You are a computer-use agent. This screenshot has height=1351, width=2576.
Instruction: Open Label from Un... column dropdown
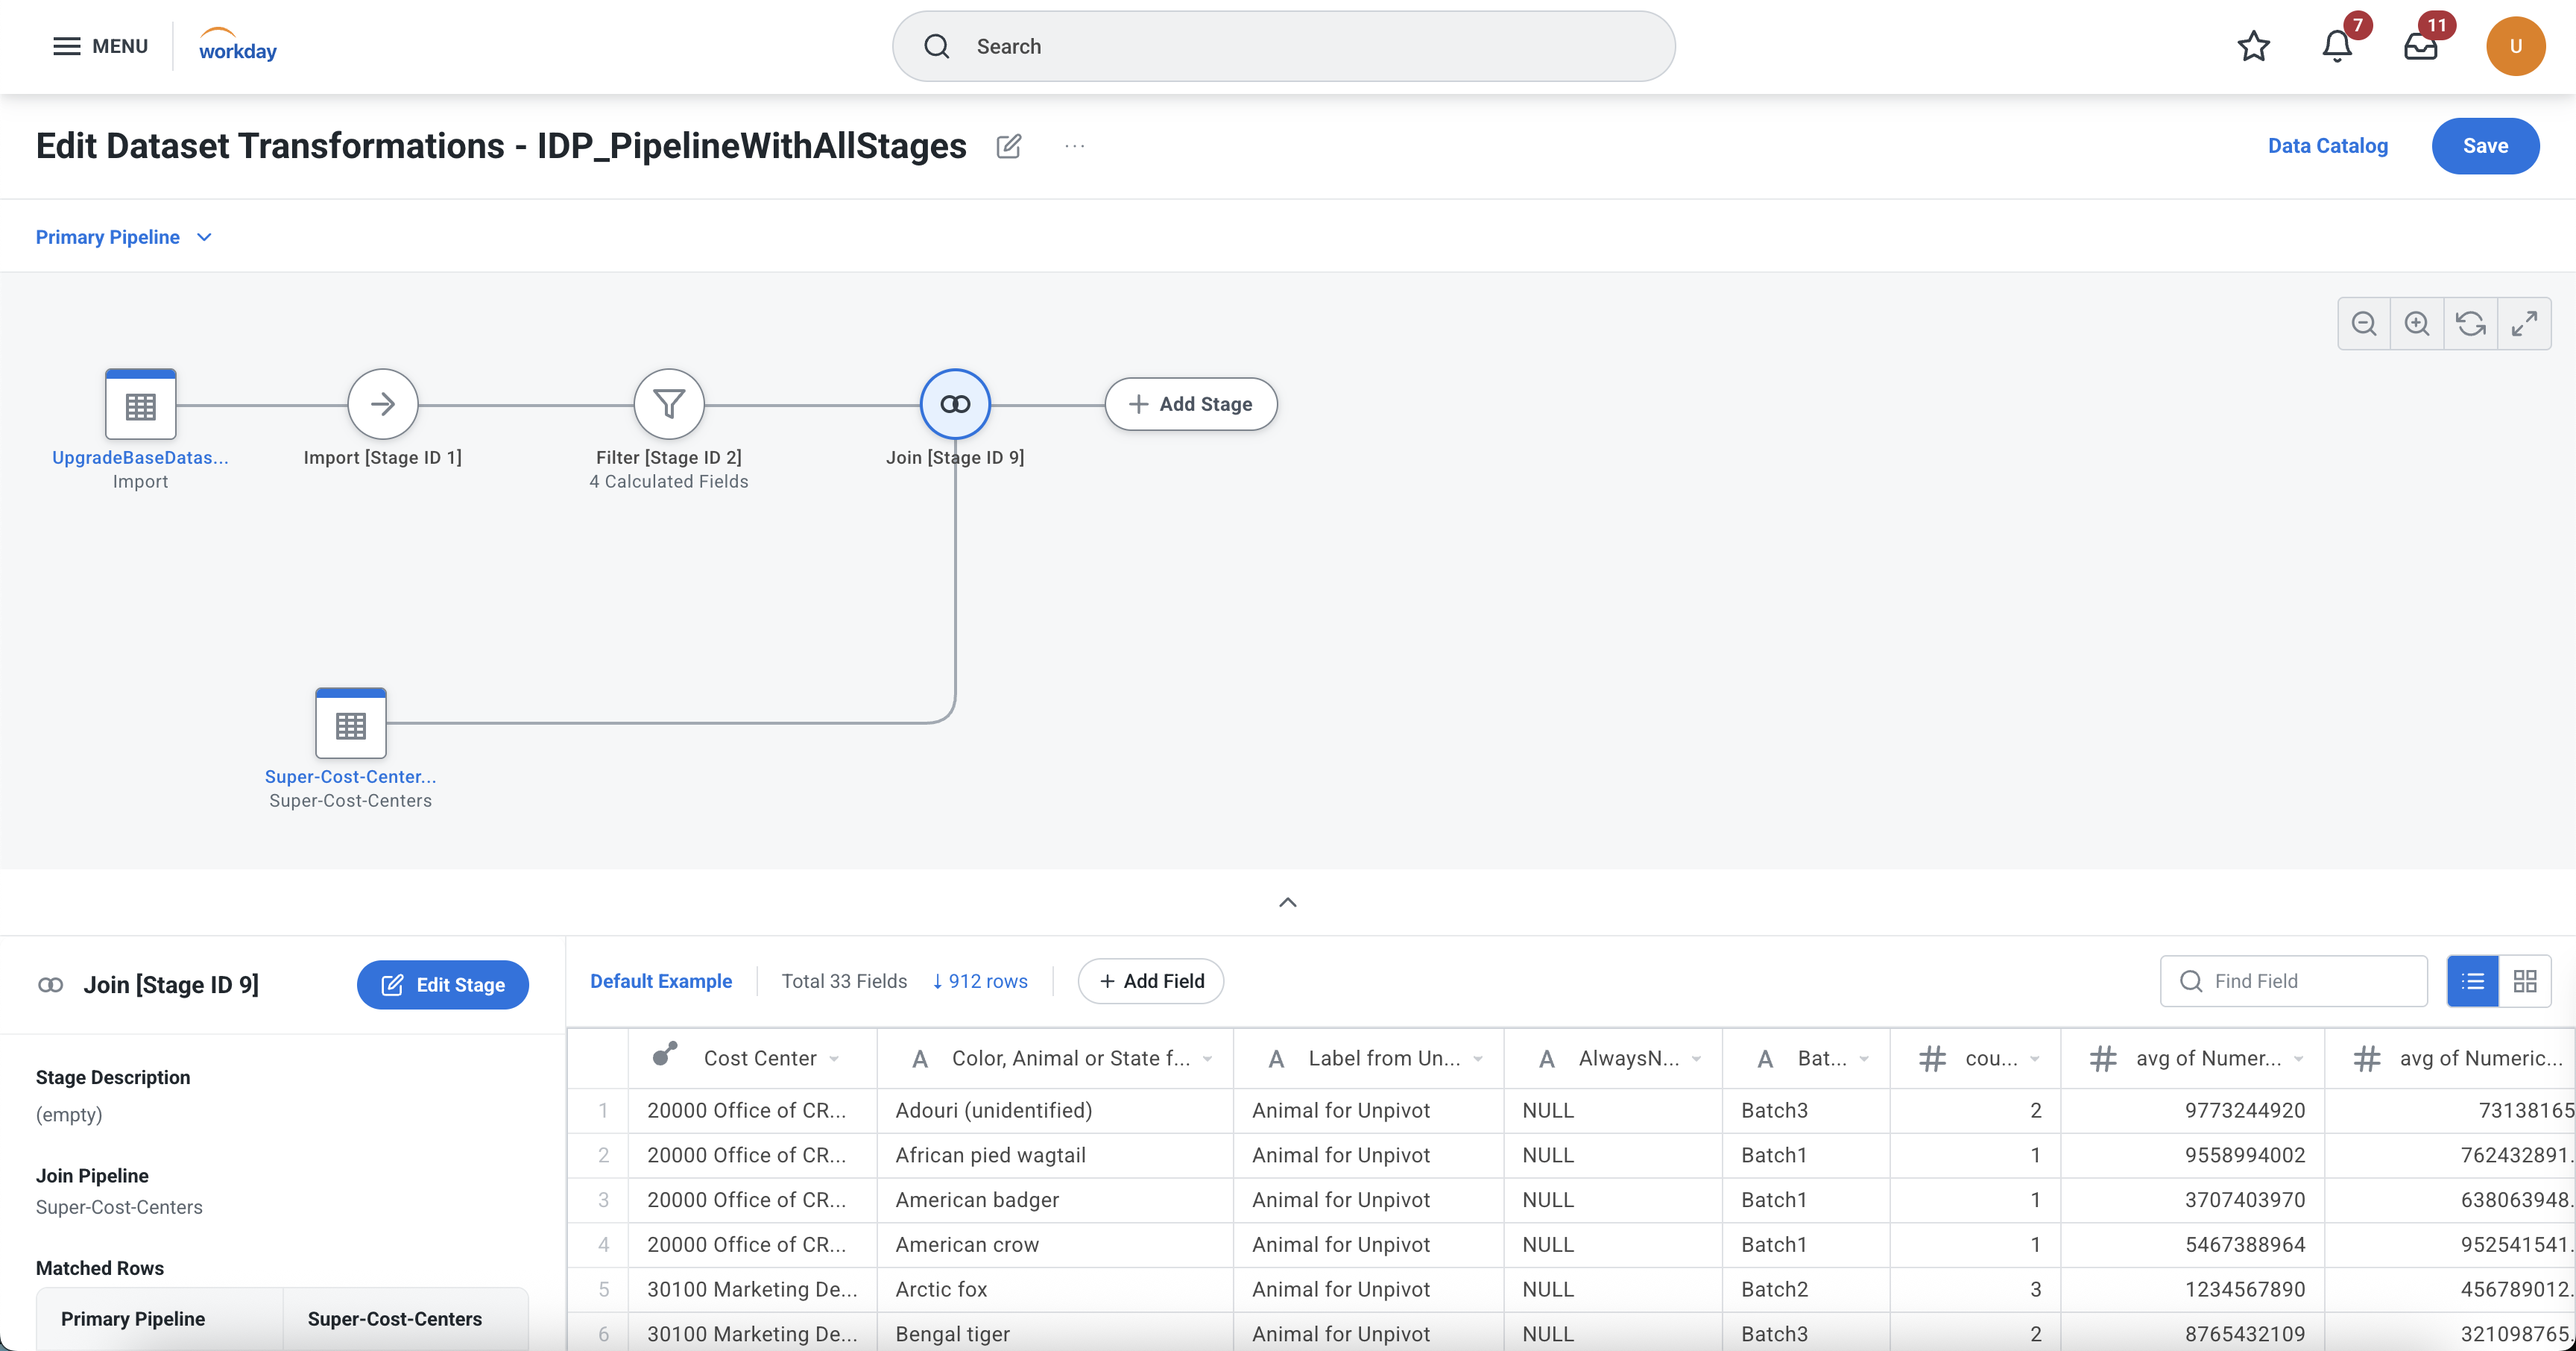coord(1478,1058)
